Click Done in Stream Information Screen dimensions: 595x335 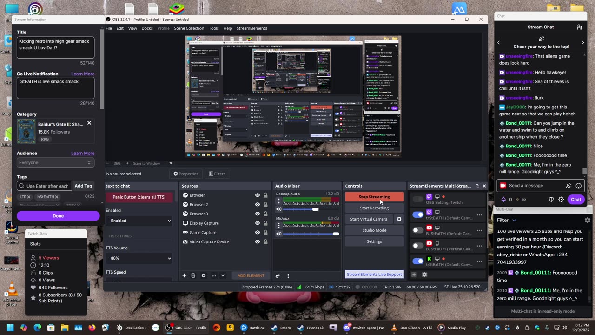click(58, 216)
